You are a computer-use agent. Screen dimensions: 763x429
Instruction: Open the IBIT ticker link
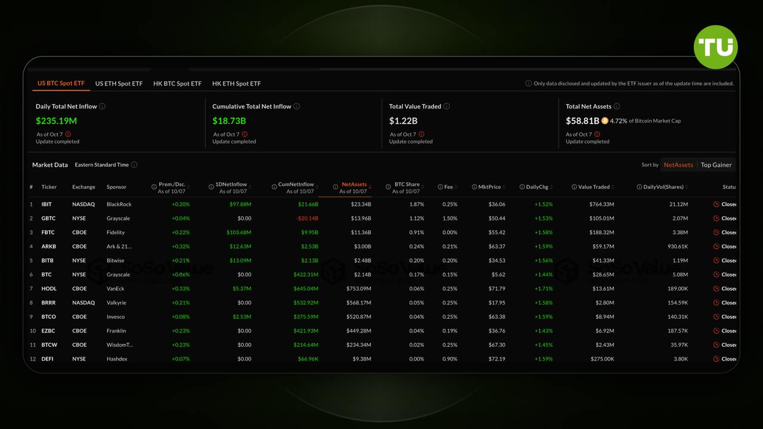[x=46, y=204]
